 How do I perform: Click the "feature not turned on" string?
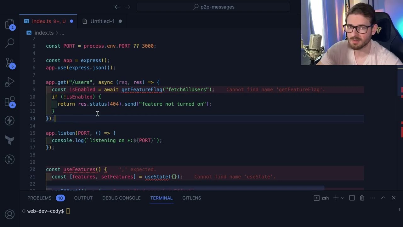click(x=173, y=104)
